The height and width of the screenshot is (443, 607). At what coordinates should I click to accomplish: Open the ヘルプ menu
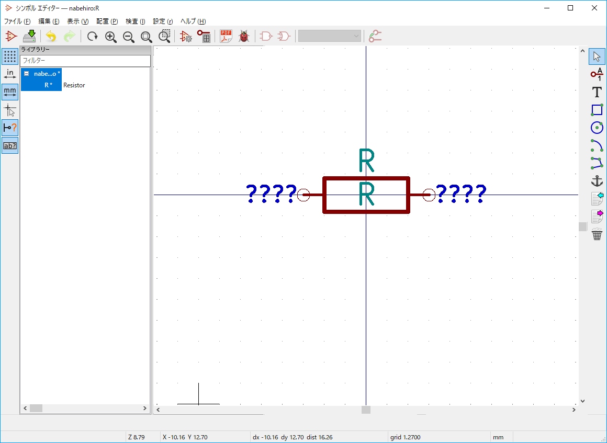click(193, 21)
